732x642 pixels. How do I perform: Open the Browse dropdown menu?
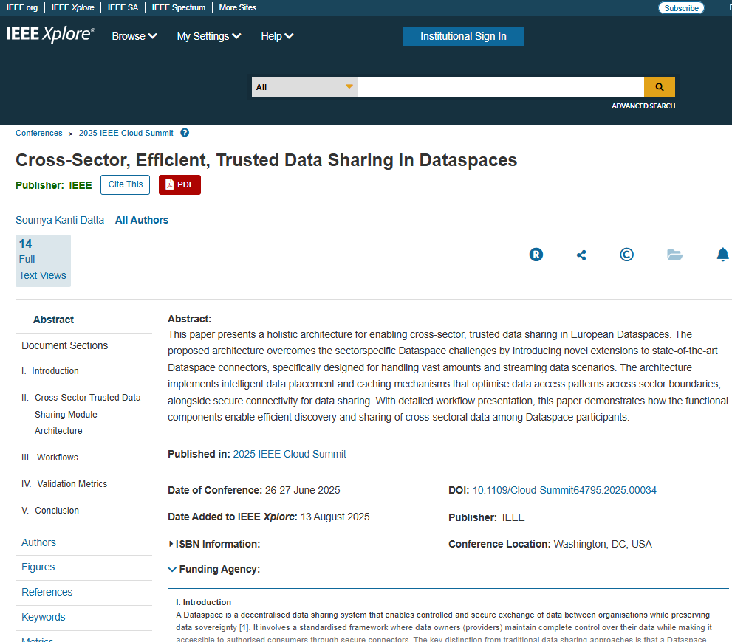(134, 36)
